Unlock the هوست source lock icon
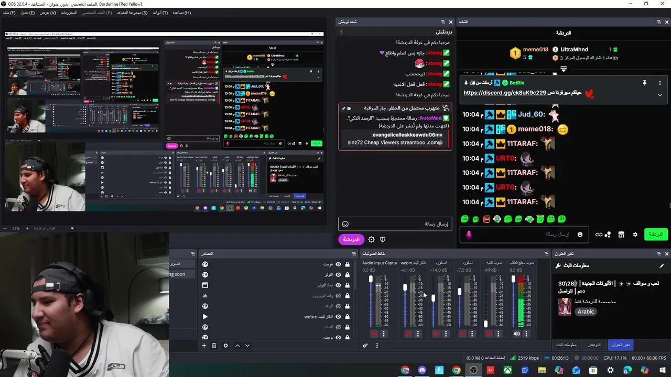This screenshot has width=671, height=377. (x=347, y=264)
